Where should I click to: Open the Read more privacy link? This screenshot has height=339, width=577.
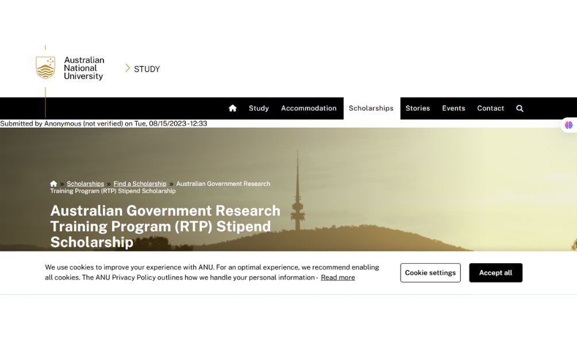[338, 277]
